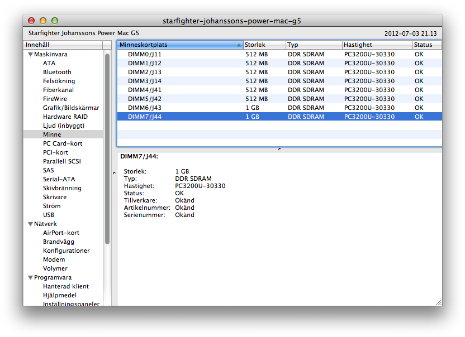Select the DIMM4/J41 memory row
Screen dimensions: 465x337
pos(279,90)
